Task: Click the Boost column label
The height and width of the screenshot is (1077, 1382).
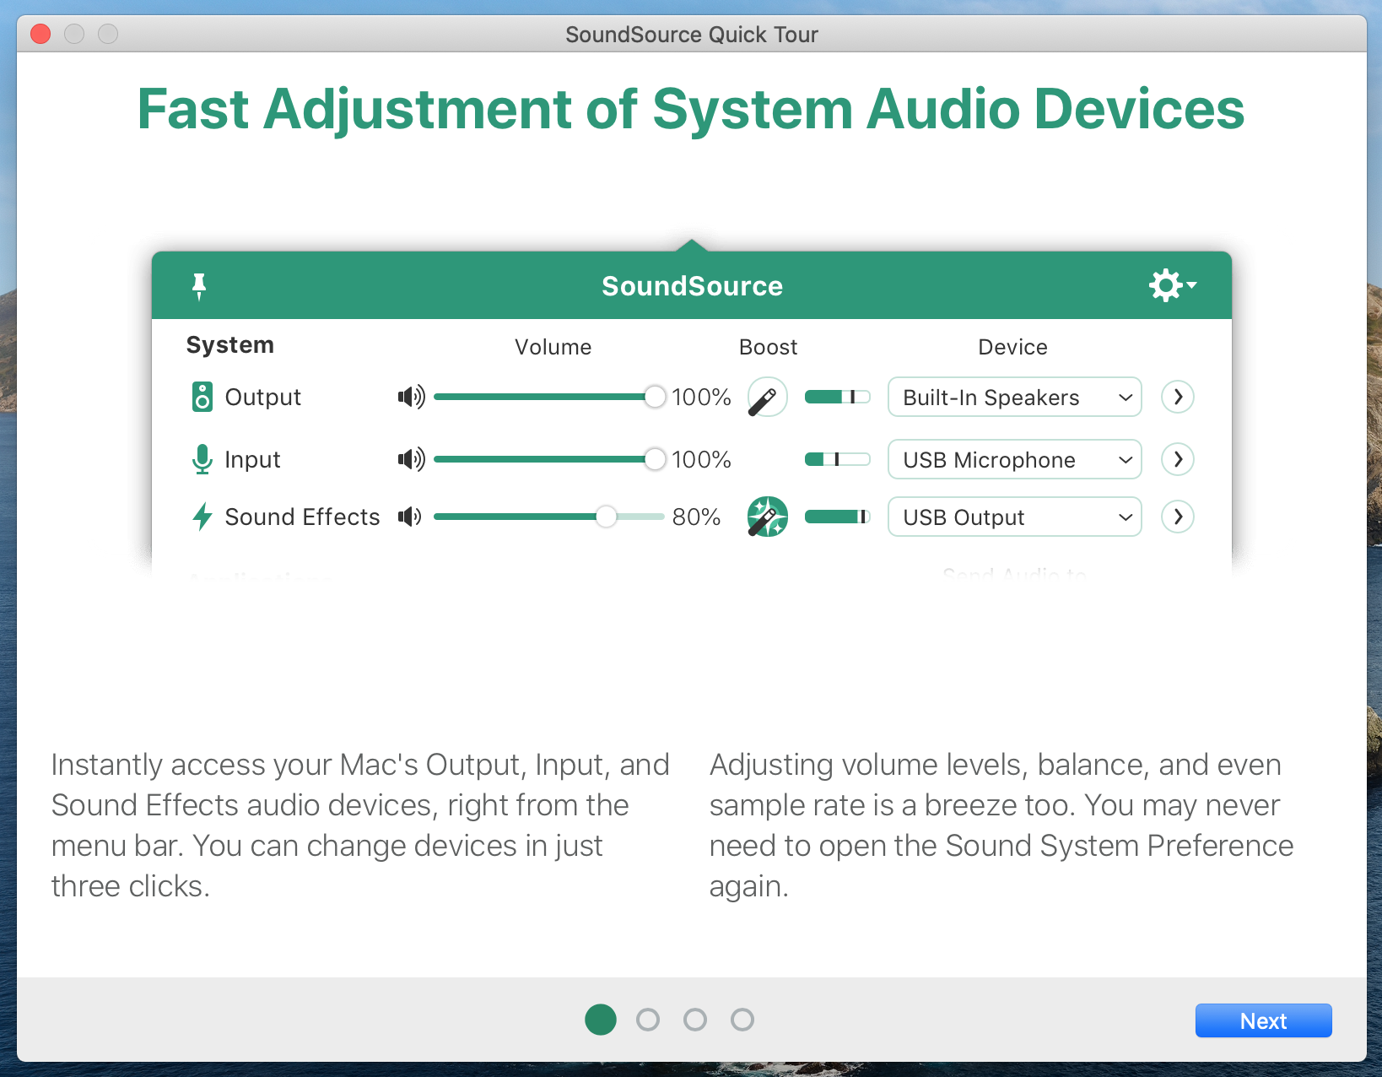Action: coord(768,347)
